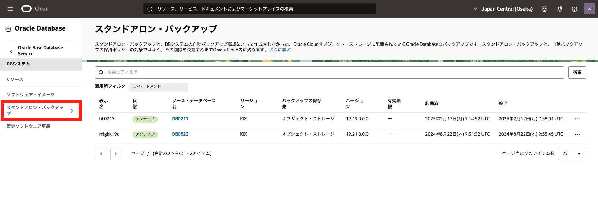This screenshot has width=598, height=198.
Task: Open the help question mark icon
Action: click(574, 9)
